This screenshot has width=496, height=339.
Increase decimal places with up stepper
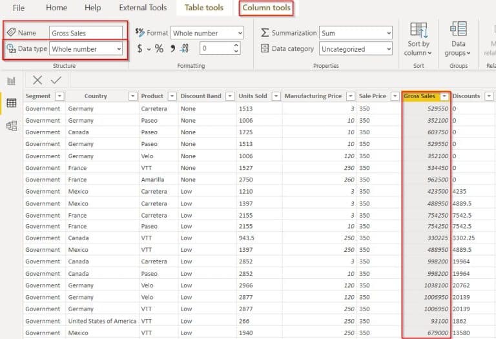pyautogui.click(x=236, y=45)
